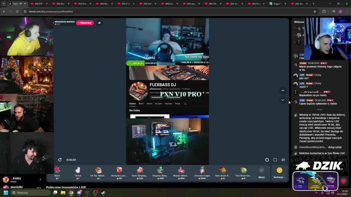Image resolution: width=351 pixels, height=197 pixels.
Task: Open Task View on taskbar
Action: click(x=55, y=193)
